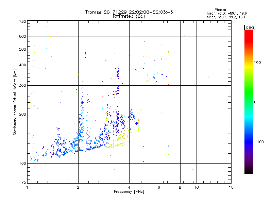The height and width of the screenshot is (204, 272).
Task: Click the y-axis tick label '200'
Action: (x=22, y=114)
